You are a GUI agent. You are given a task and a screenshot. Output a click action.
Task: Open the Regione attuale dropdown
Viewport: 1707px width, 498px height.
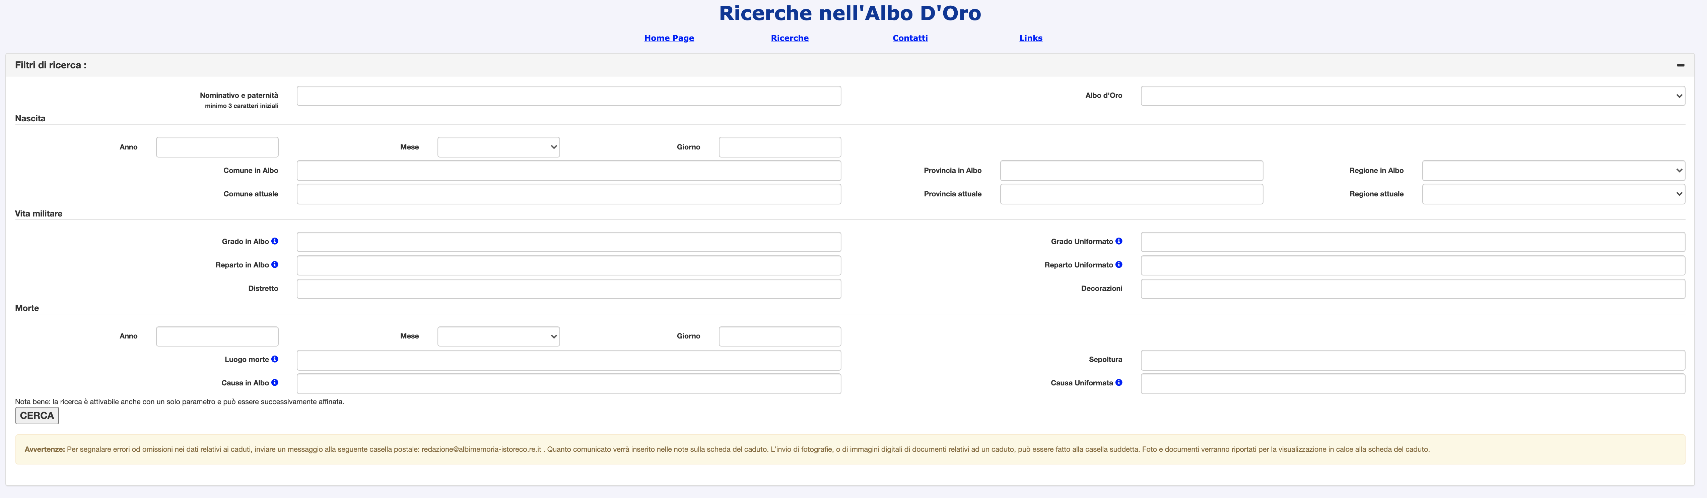[x=1553, y=194]
